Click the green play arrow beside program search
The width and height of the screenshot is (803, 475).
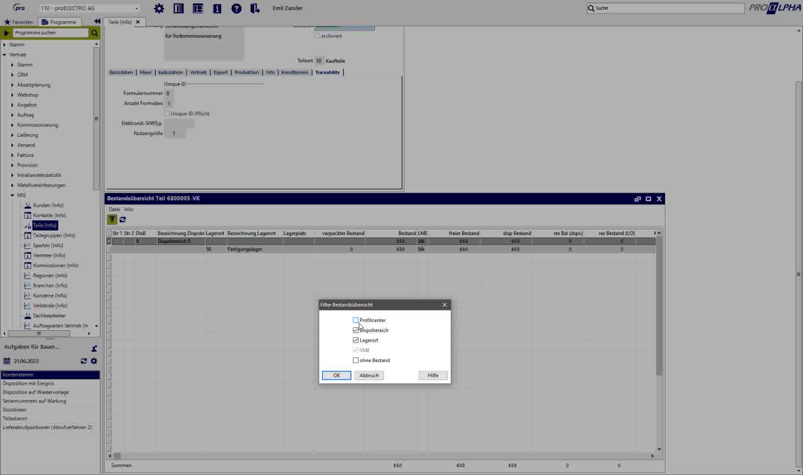pos(6,33)
